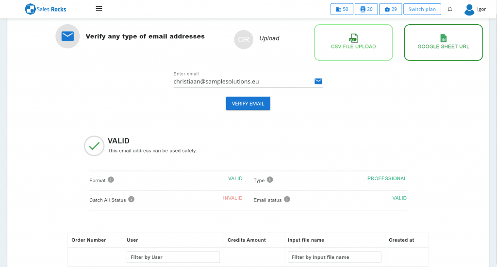Click the Enter email input field

coord(243,82)
